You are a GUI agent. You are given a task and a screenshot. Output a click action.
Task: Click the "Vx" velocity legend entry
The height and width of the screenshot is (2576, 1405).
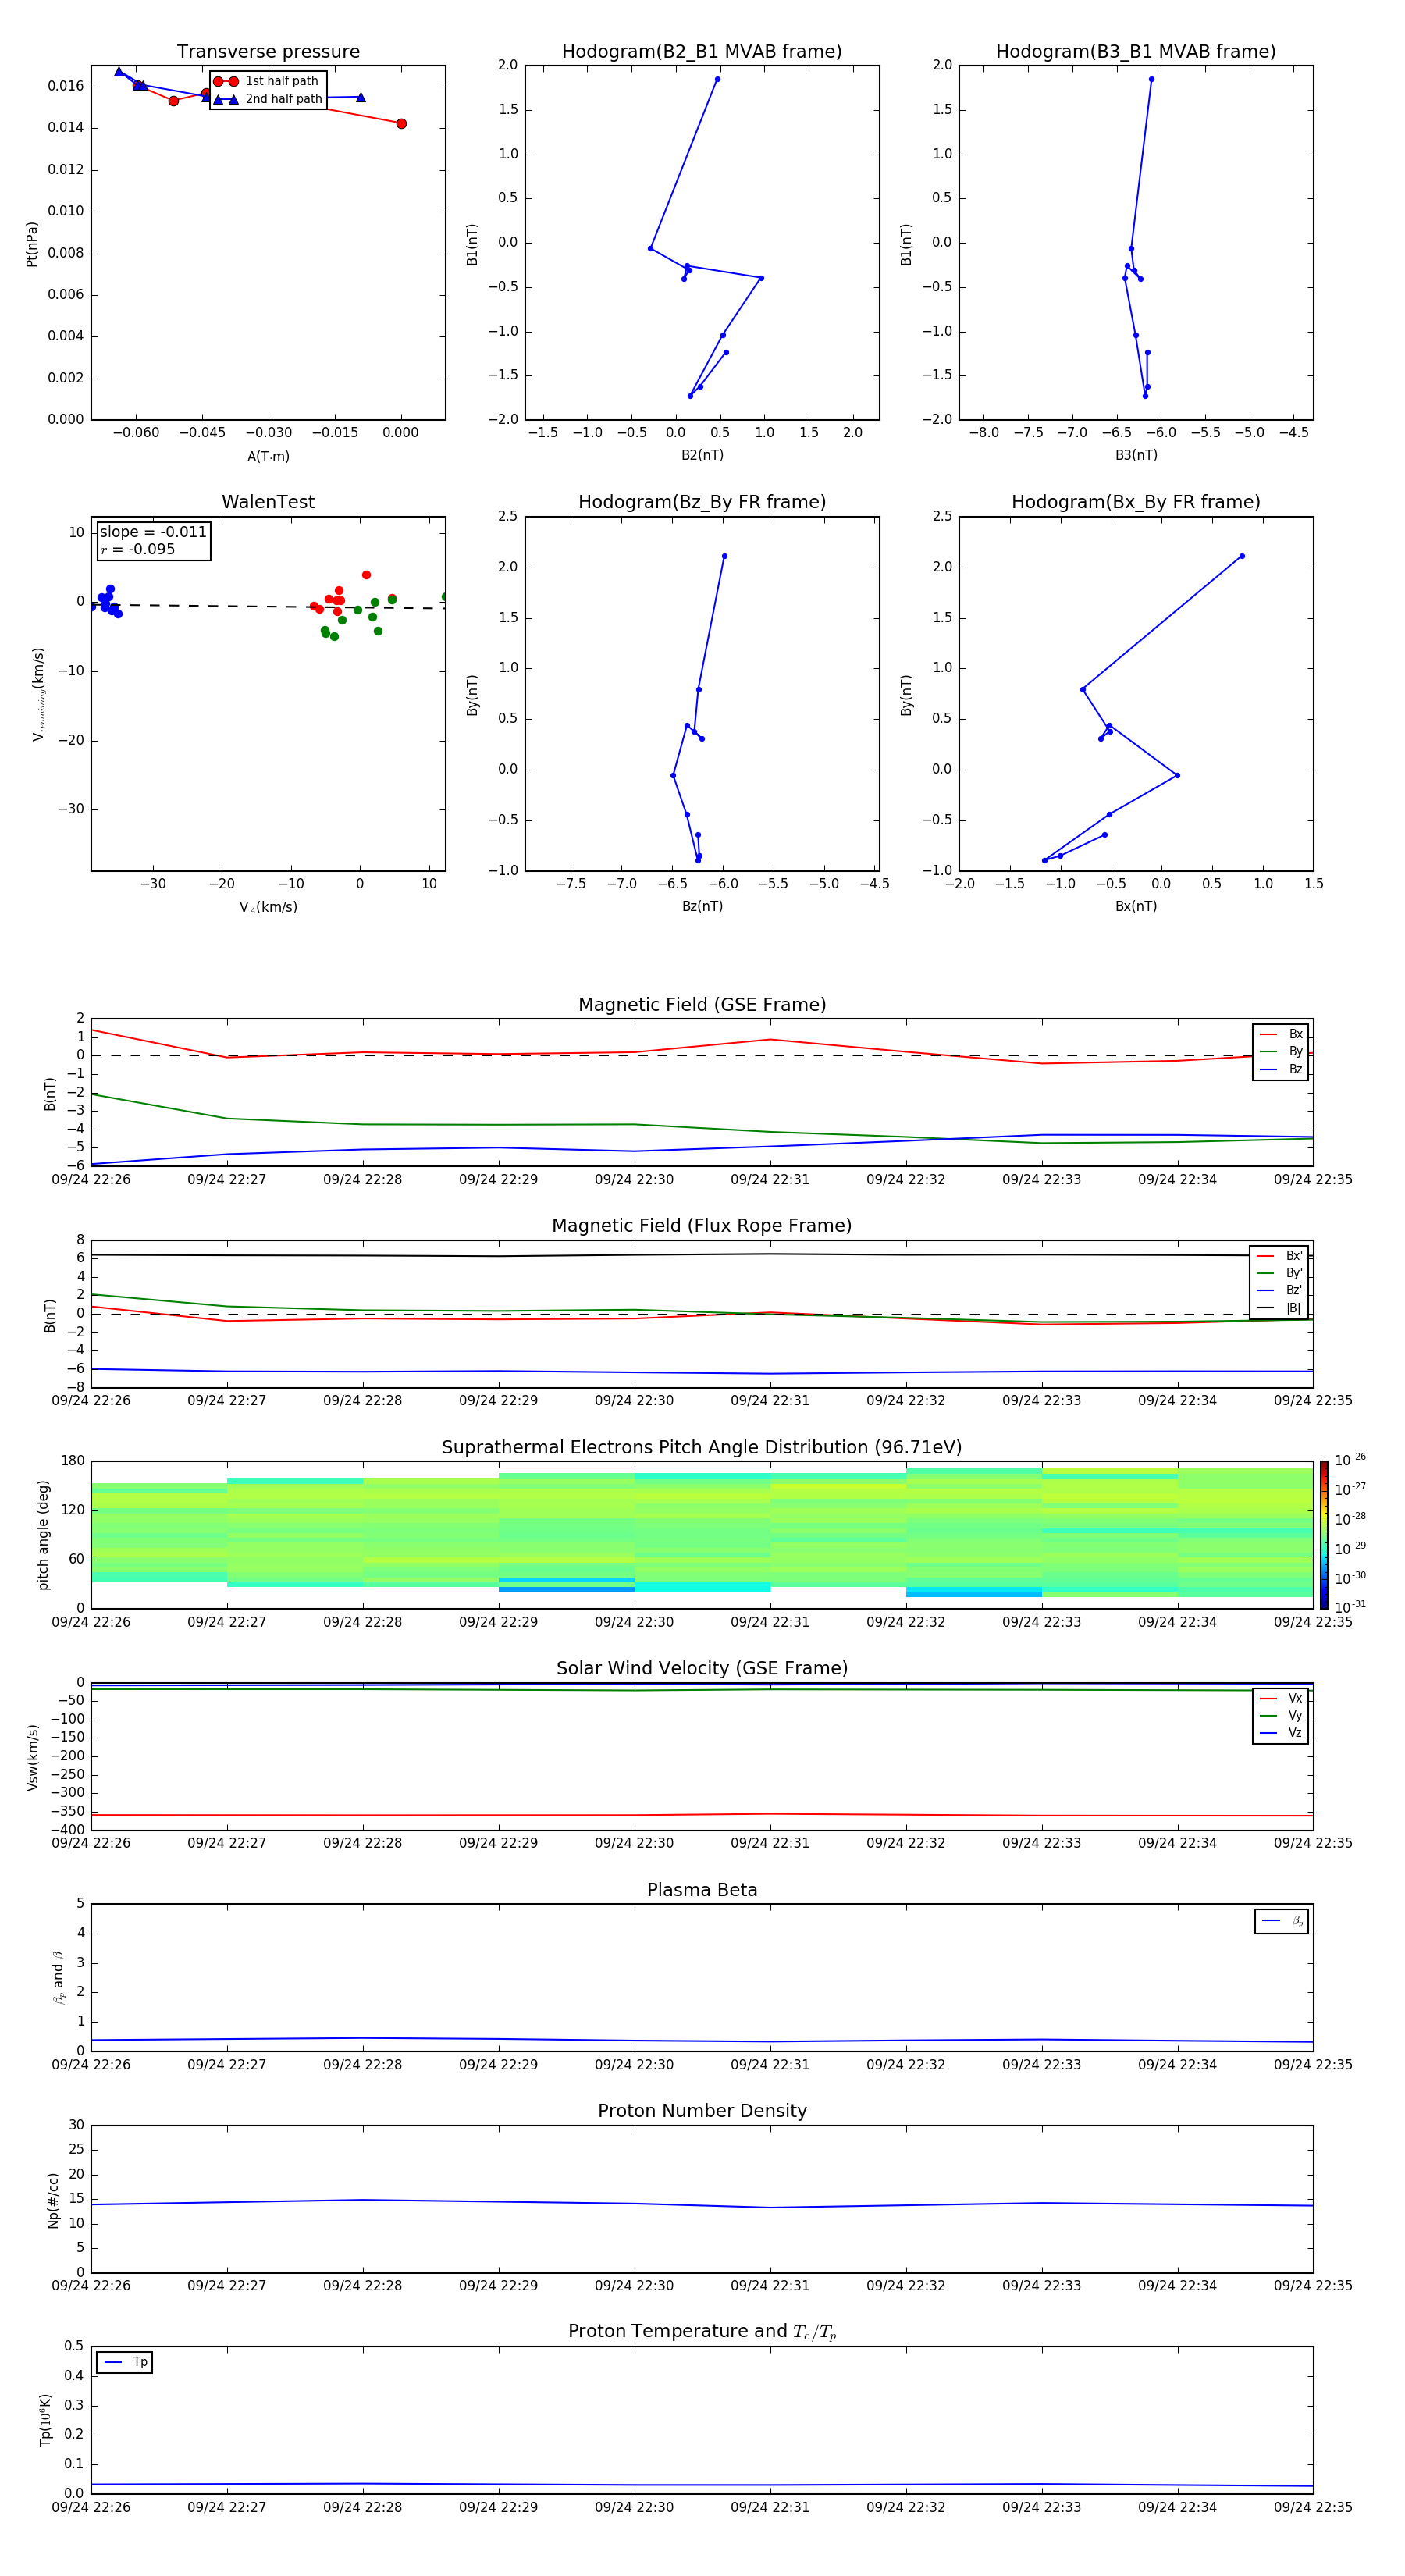(x=1281, y=1699)
